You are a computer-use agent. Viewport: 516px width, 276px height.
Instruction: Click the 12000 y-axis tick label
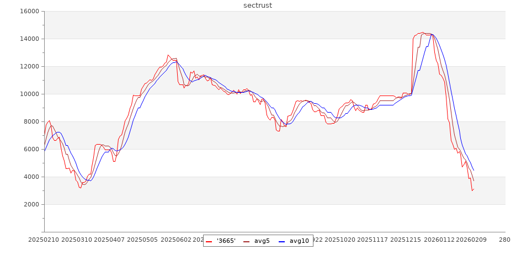coord(28,66)
